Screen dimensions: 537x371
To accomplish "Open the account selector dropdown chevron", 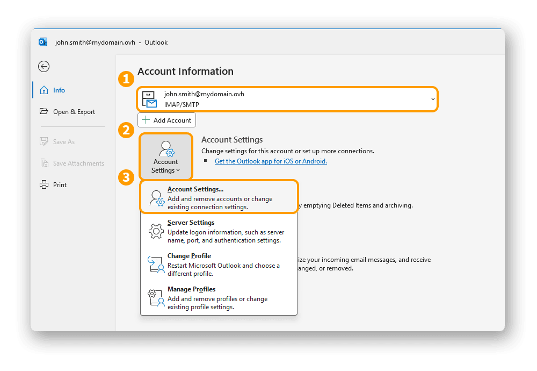I will pyautogui.click(x=433, y=99).
